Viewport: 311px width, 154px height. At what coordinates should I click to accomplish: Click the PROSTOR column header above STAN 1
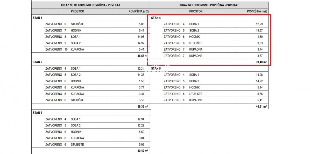[x=77, y=11]
